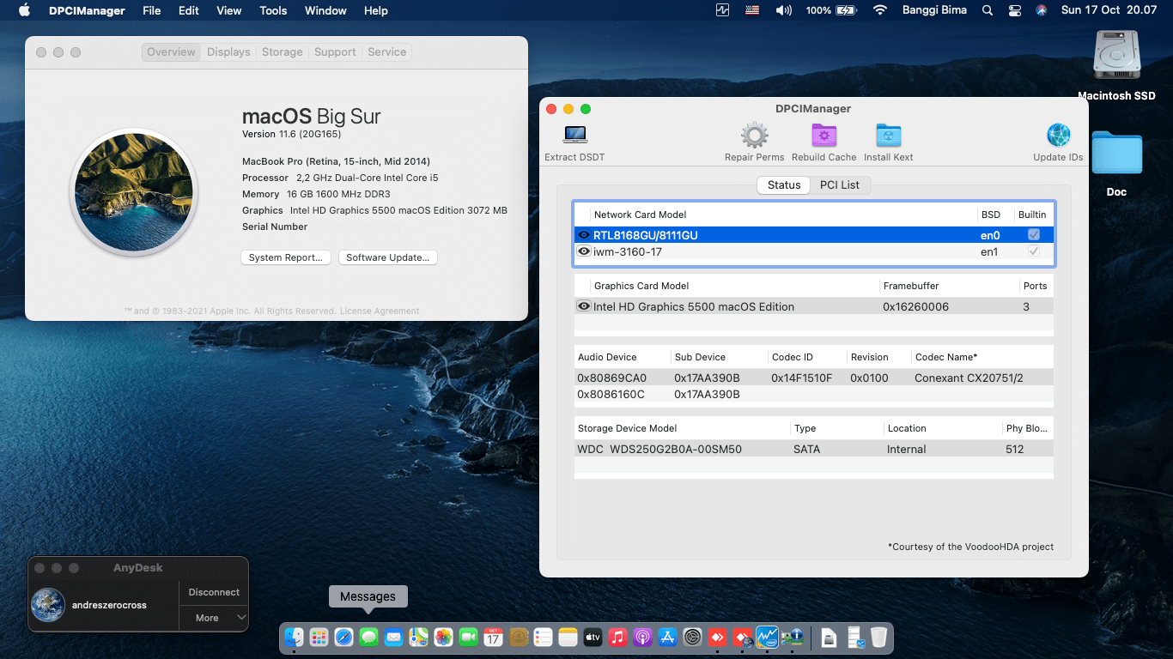Viewport: 1173px width, 659px height.
Task: Select the WDC WDS250G2B0A-00SM50 storage row
Action: (814, 449)
